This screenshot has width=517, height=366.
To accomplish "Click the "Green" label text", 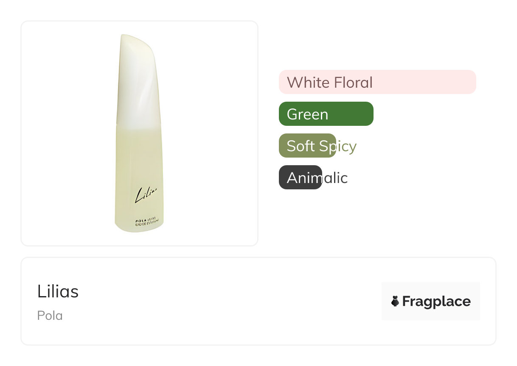I will coord(307,114).
